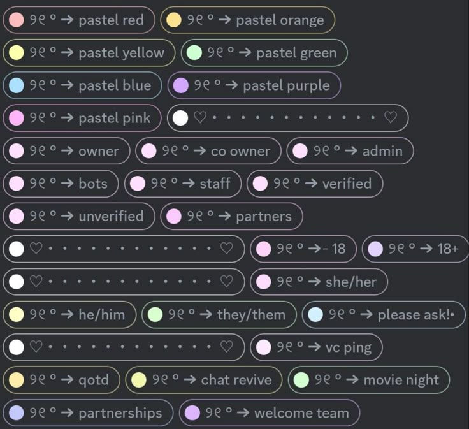Pick the they/them pronoun role
The height and width of the screenshot is (429, 469).
tap(219, 314)
